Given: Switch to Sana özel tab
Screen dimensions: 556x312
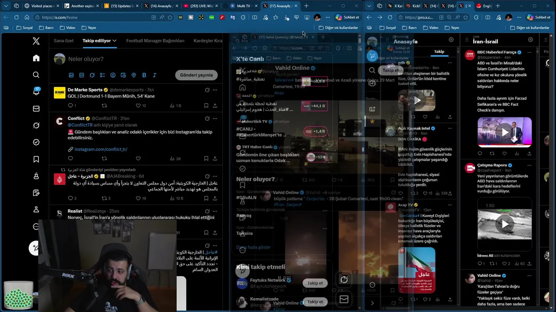Looking at the screenshot, I should point(63,41).
